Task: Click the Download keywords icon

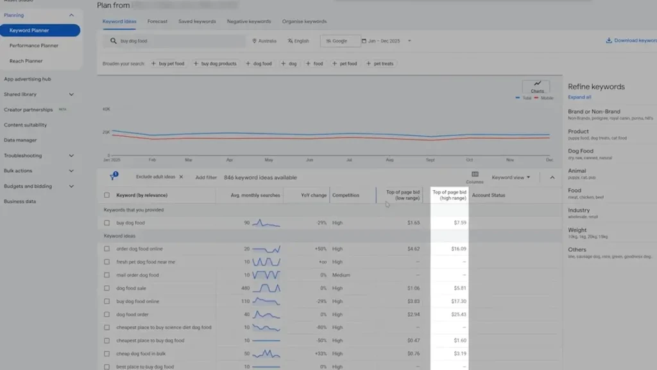Action: coord(610,40)
